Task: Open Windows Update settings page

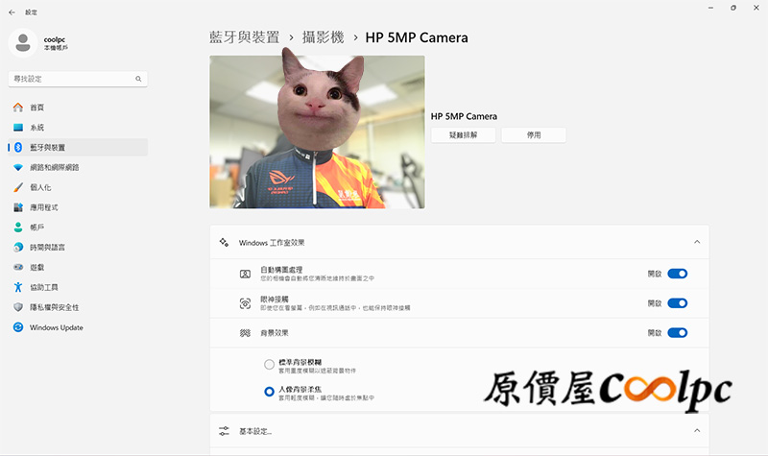Action: coord(78,327)
